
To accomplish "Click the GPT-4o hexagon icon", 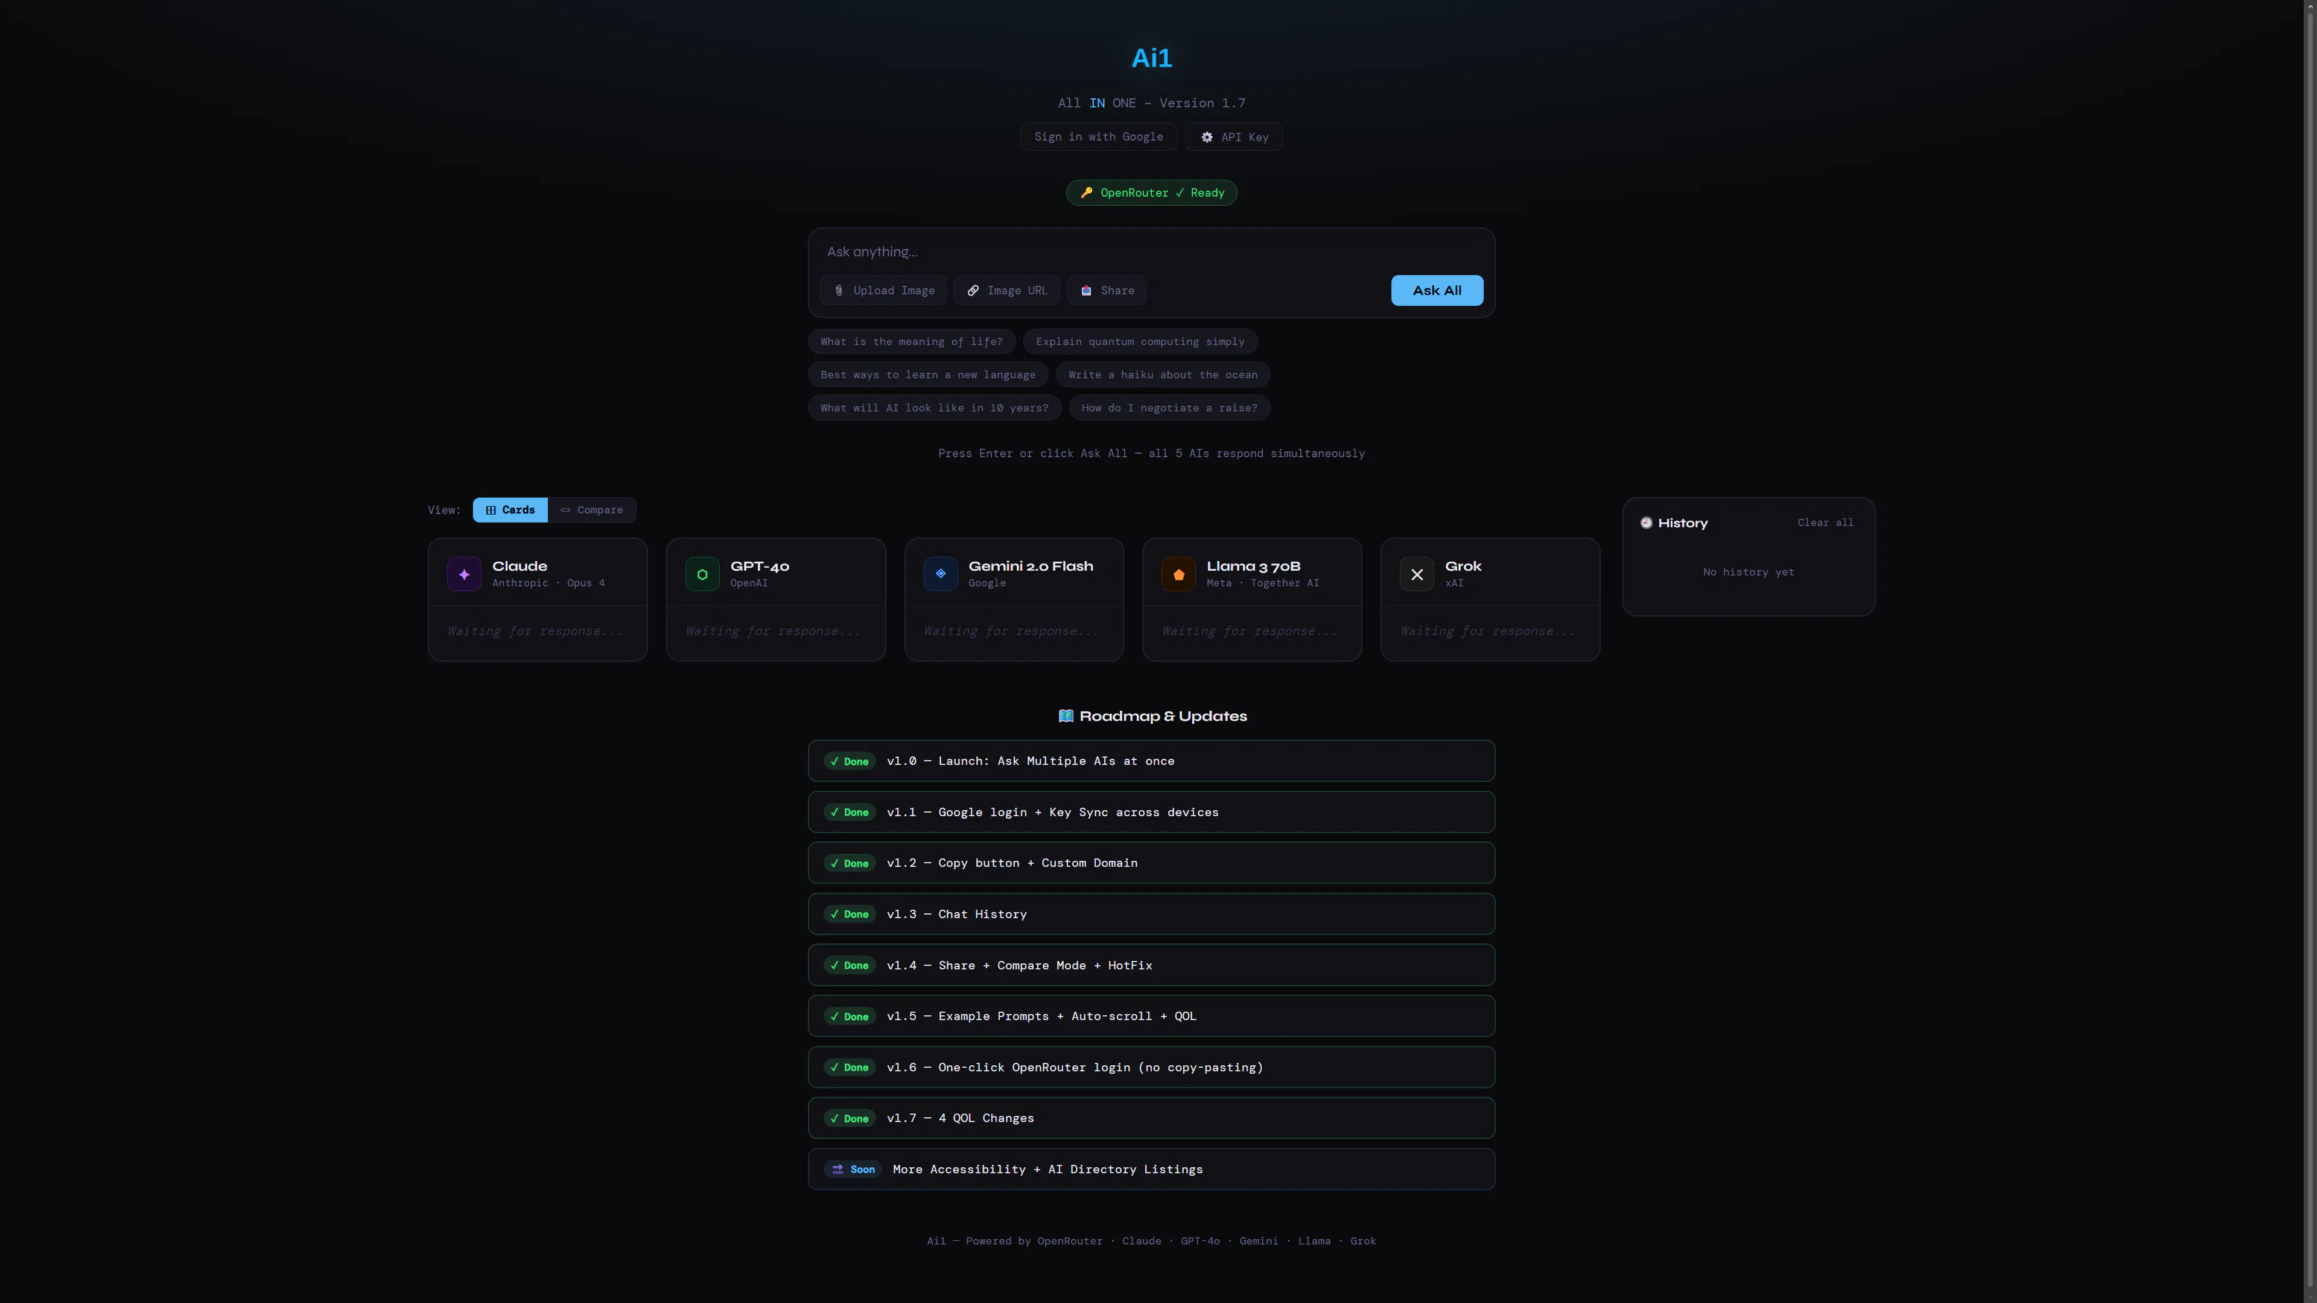I will (702, 574).
